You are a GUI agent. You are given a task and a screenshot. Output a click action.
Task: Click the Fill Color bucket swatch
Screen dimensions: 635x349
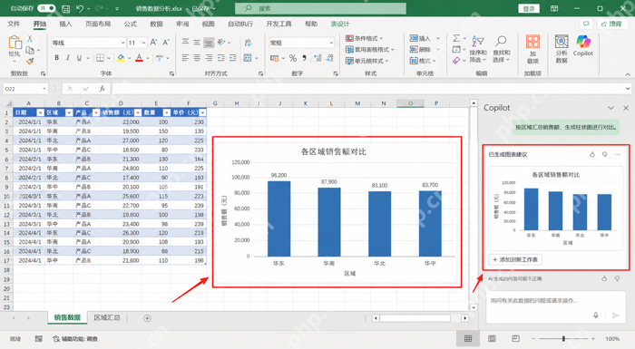pyautogui.click(x=121, y=58)
